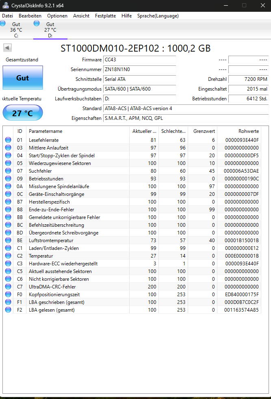
Task: Click the Übertragungsmodus field SATA/600
Action: (x=139, y=89)
